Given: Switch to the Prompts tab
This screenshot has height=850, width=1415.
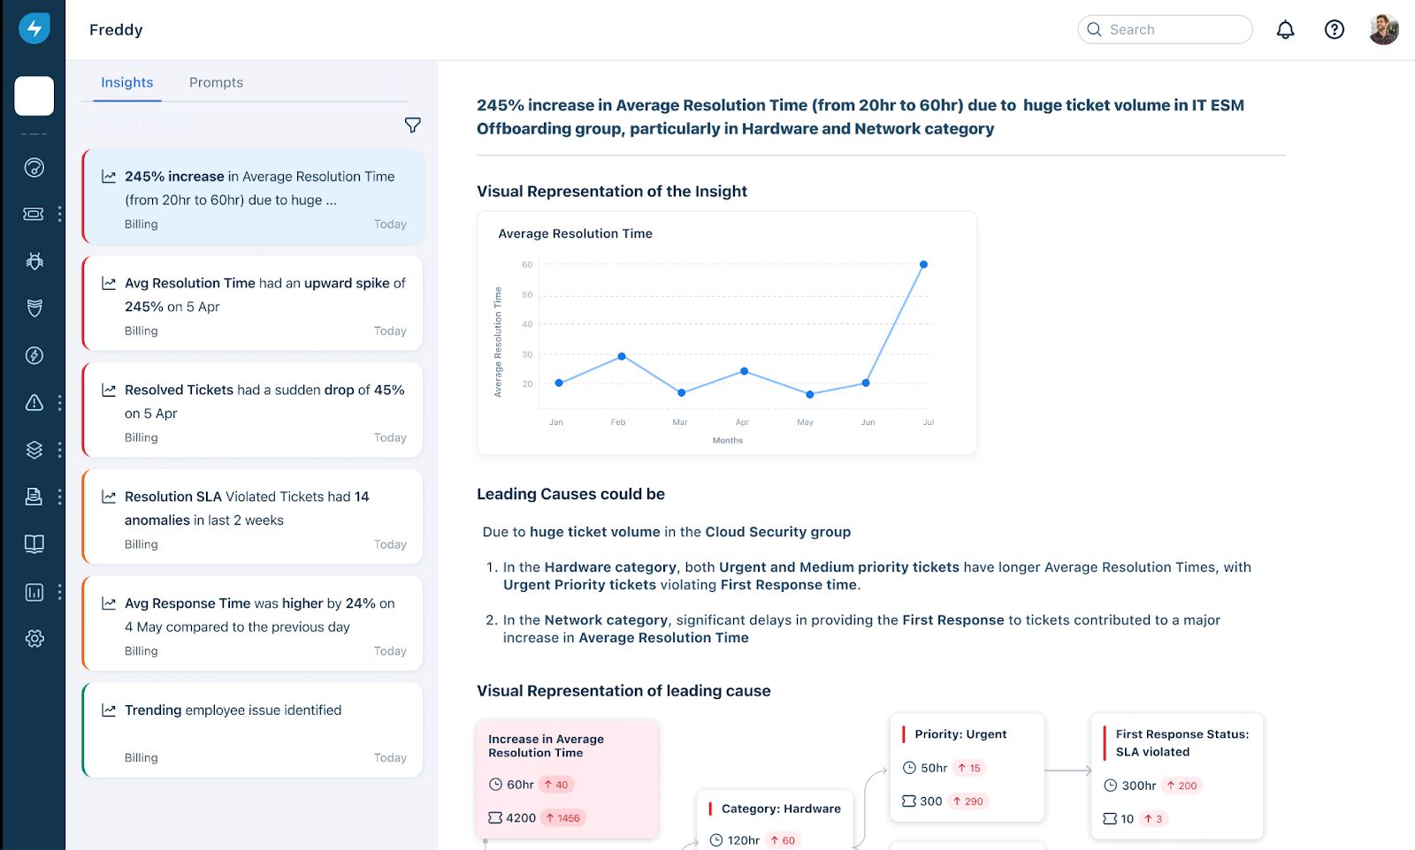Looking at the screenshot, I should (x=216, y=82).
